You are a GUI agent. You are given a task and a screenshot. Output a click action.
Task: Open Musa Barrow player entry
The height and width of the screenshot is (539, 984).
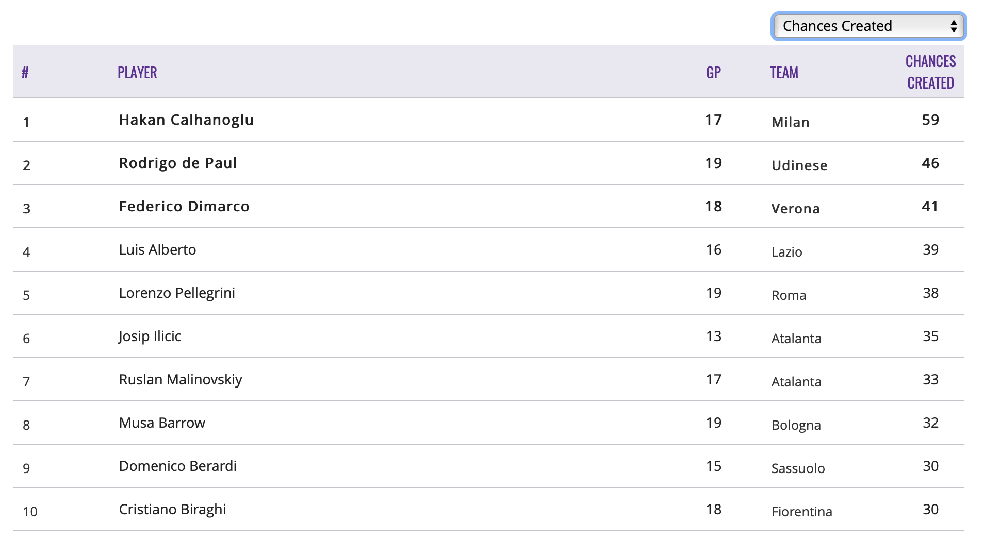(162, 423)
